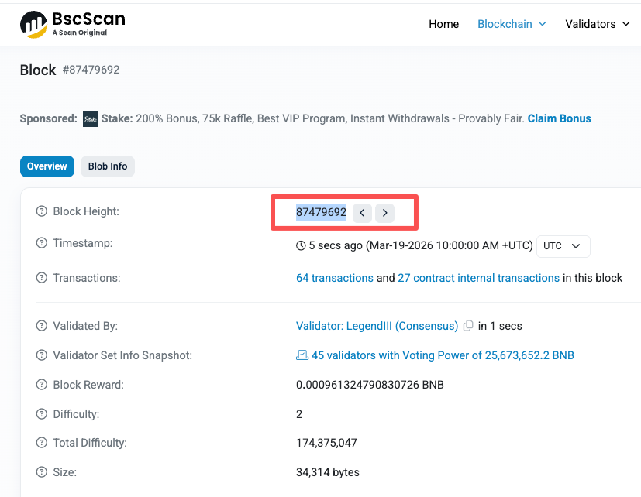Go to next block arrow
This screenshot has width=641, height=497.
tap(385, 213)
